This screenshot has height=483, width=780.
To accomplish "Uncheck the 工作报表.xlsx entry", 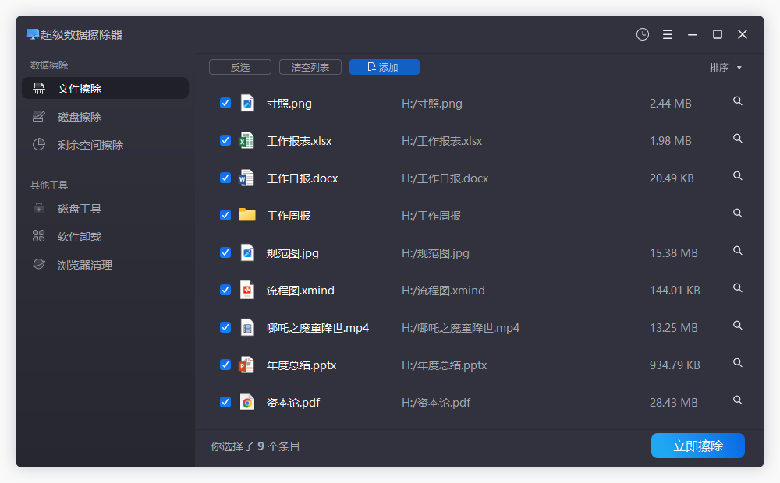I will pos(225,140).
